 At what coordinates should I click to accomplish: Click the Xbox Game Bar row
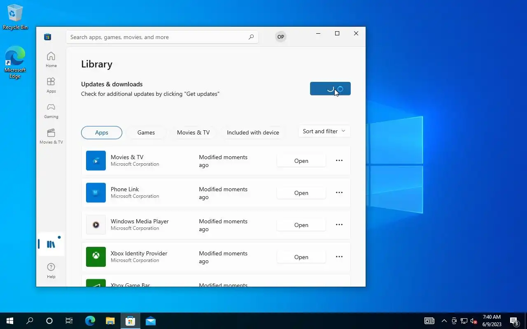(216, 281)
